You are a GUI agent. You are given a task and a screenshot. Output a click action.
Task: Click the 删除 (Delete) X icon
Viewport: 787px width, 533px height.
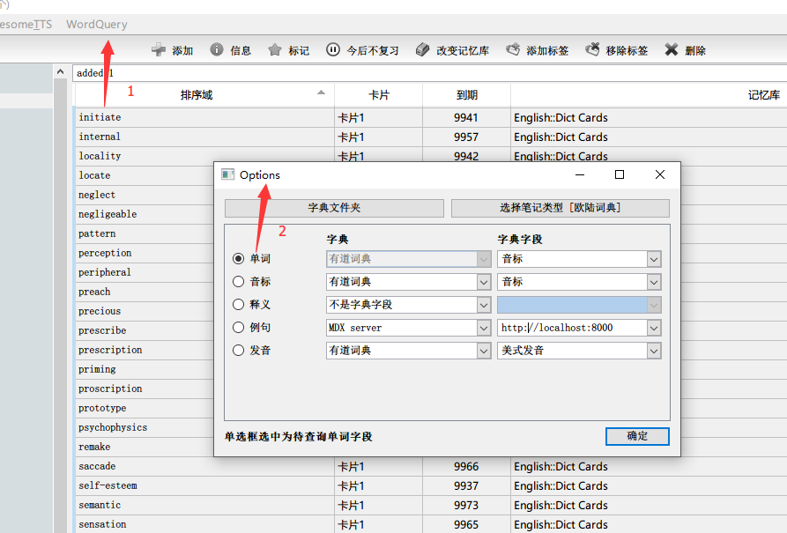click(x=672, y=50)
